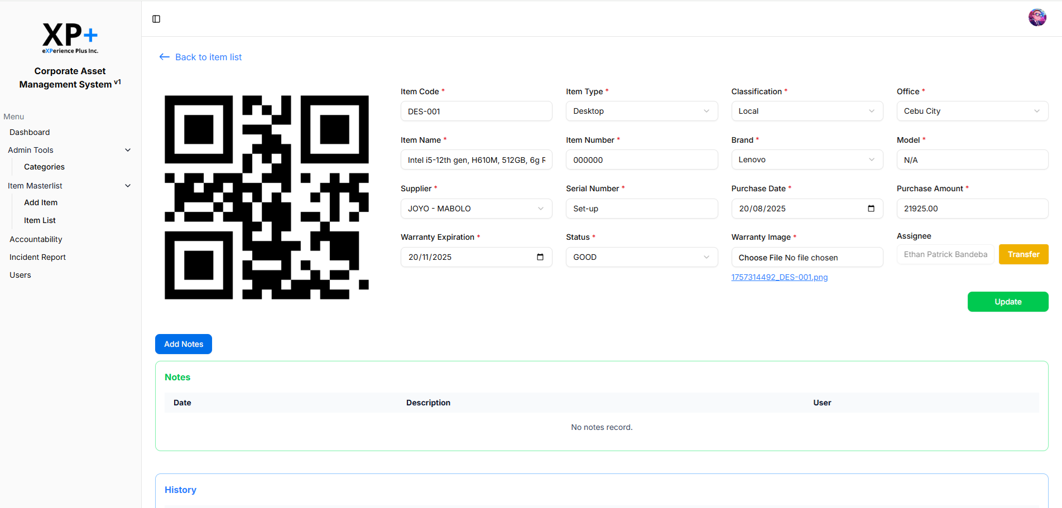This screenshot has height=508, width=1062.
Task: Open the Item Type dropdown
Action: [641, 111]
